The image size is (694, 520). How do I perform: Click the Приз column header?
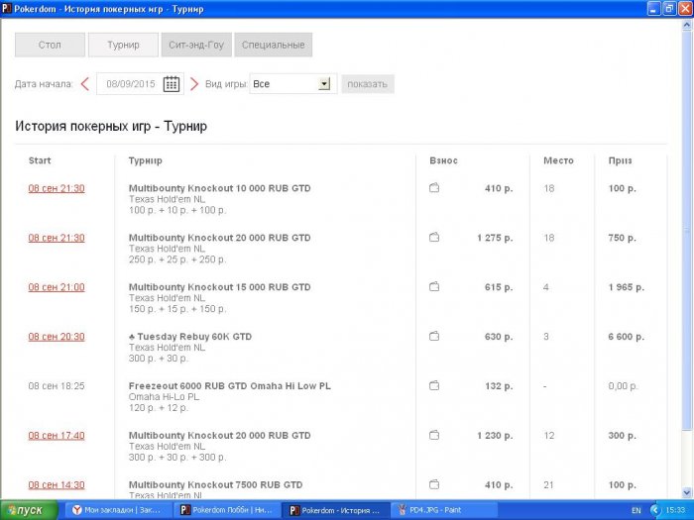point(620,160)
